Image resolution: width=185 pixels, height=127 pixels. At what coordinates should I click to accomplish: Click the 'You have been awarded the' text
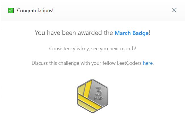74,33
